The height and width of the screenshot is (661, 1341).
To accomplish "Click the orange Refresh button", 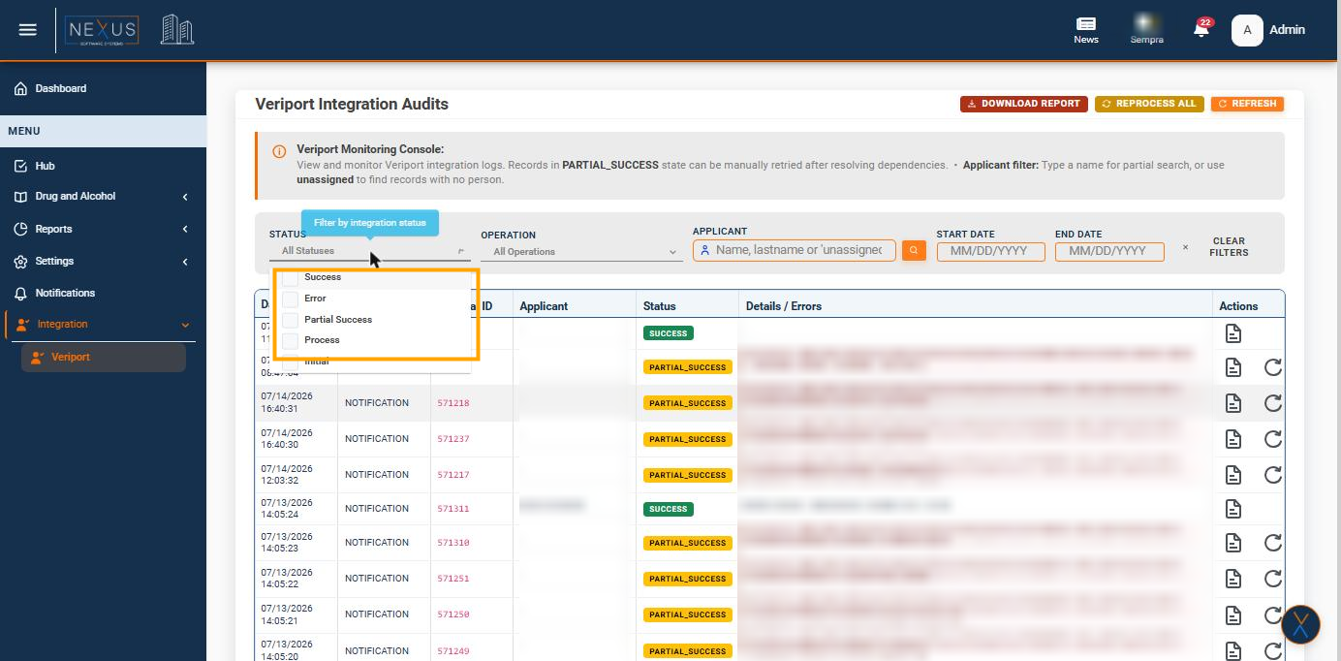I will (1247, 104).
